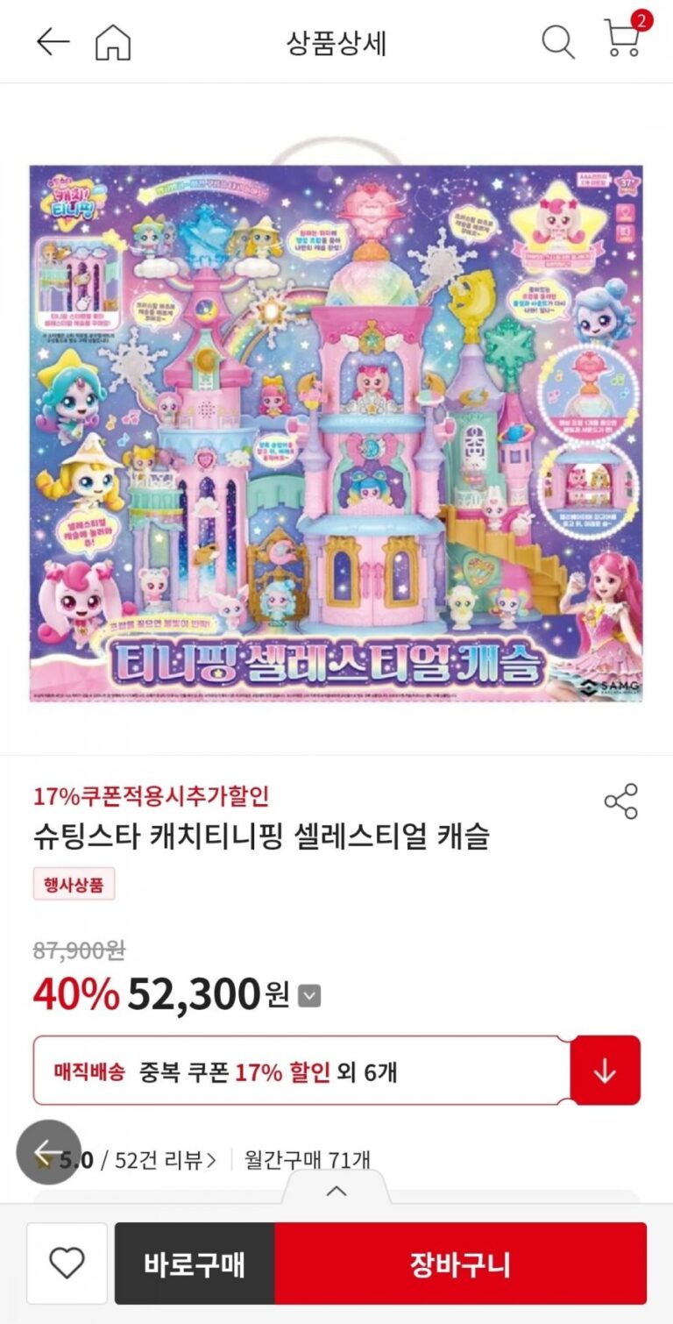Click the 바로구매 buy now button
The width and height of the screenshot is (673, 1324).
point(195,1263)
